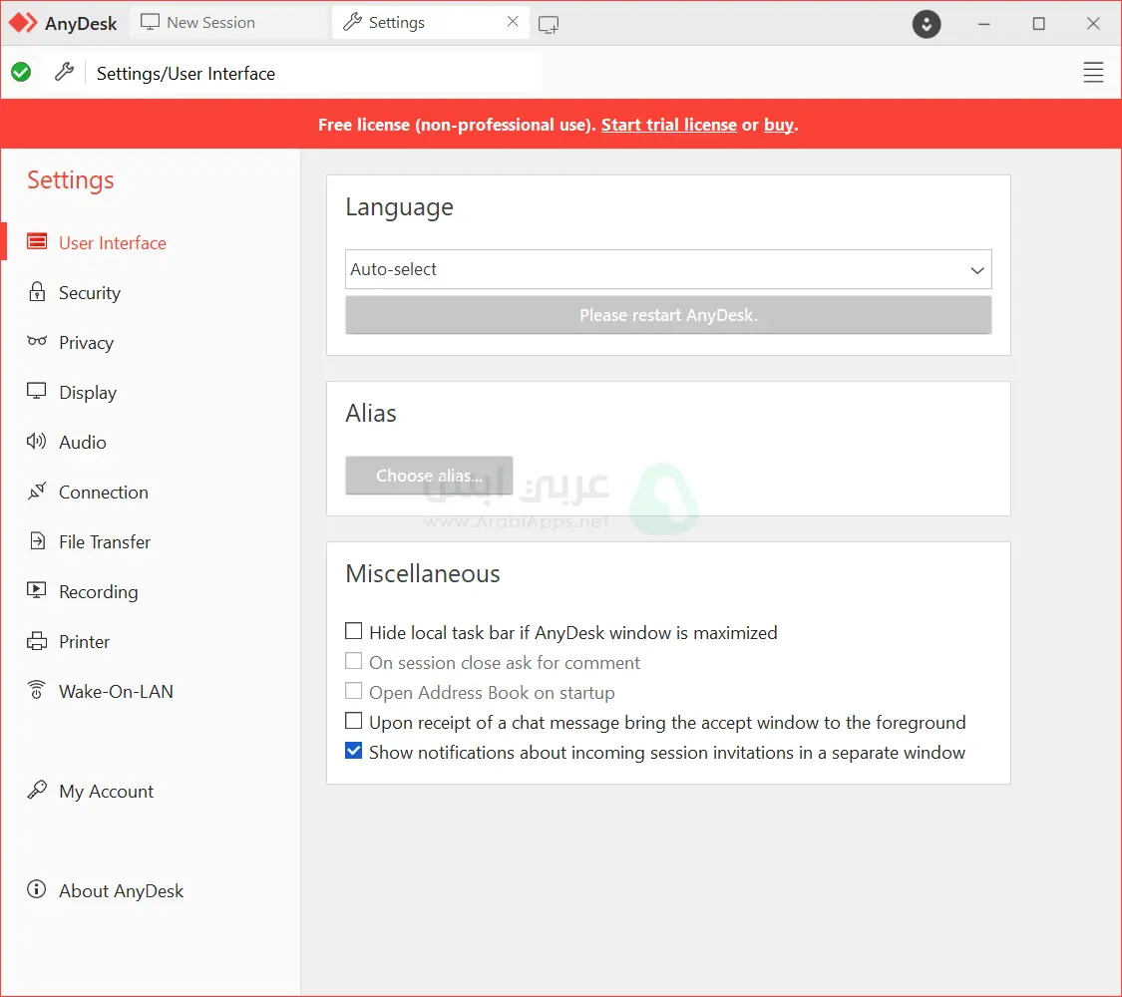Image resolution: width=1122 pixels, height=997 pixels.
Task: Click the Start trial license link
Action: coord(668,125)
